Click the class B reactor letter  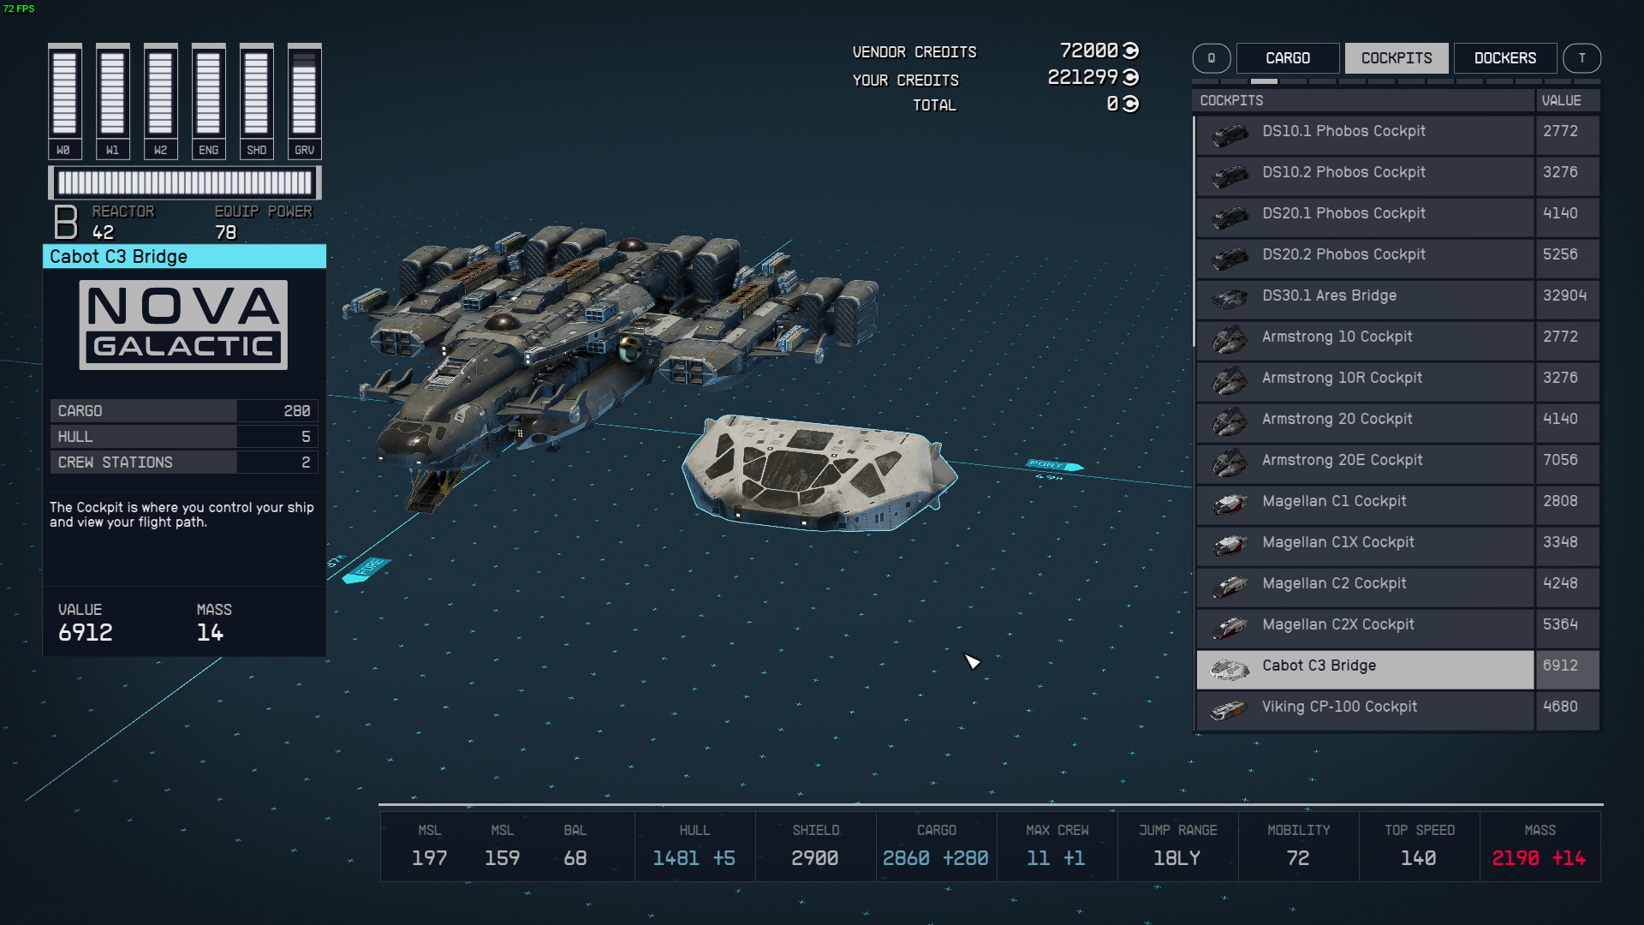(66, 222)
